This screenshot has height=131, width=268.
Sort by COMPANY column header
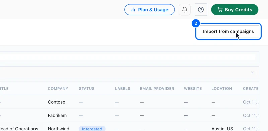(x=58, y=88)
